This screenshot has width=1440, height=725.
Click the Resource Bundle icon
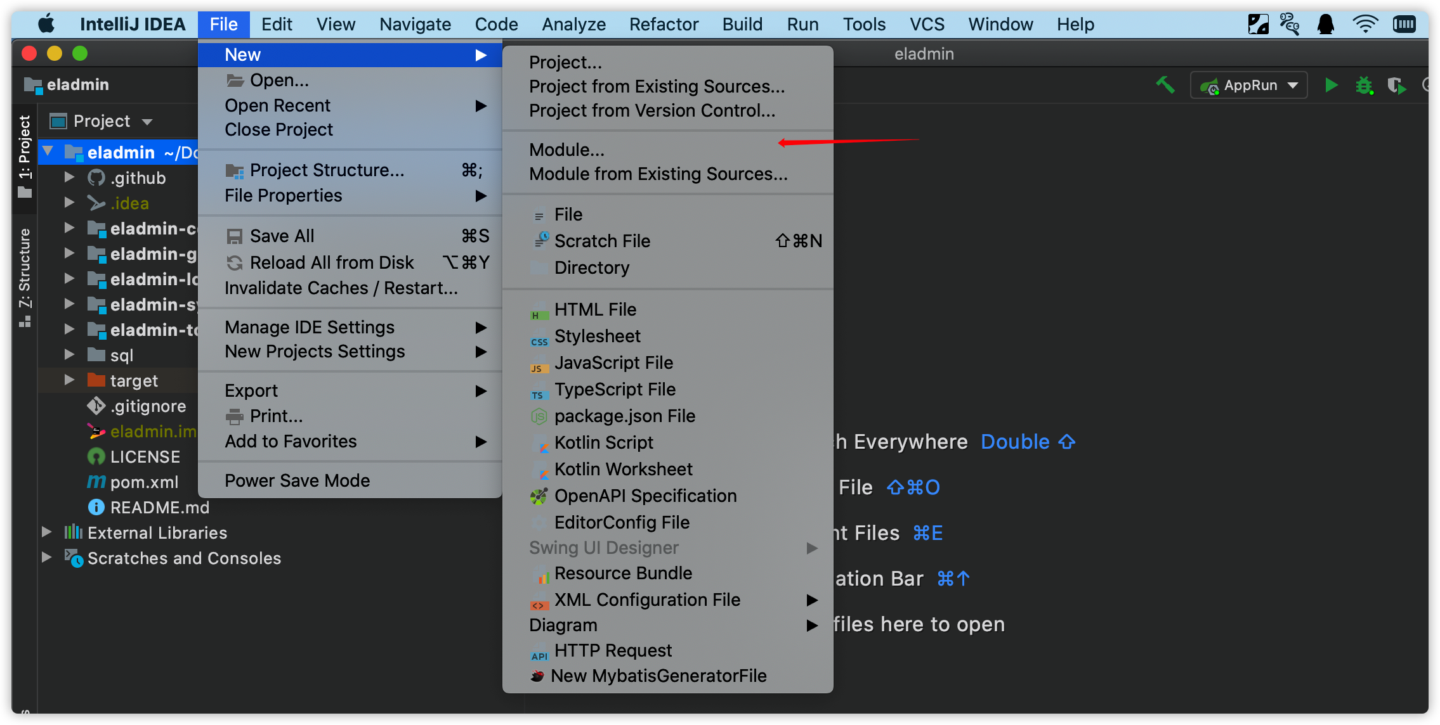540,574
